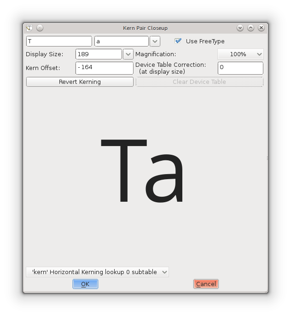
Task: Close the Kern Pair Closeup dialog
Action: (x=261, y=28)
